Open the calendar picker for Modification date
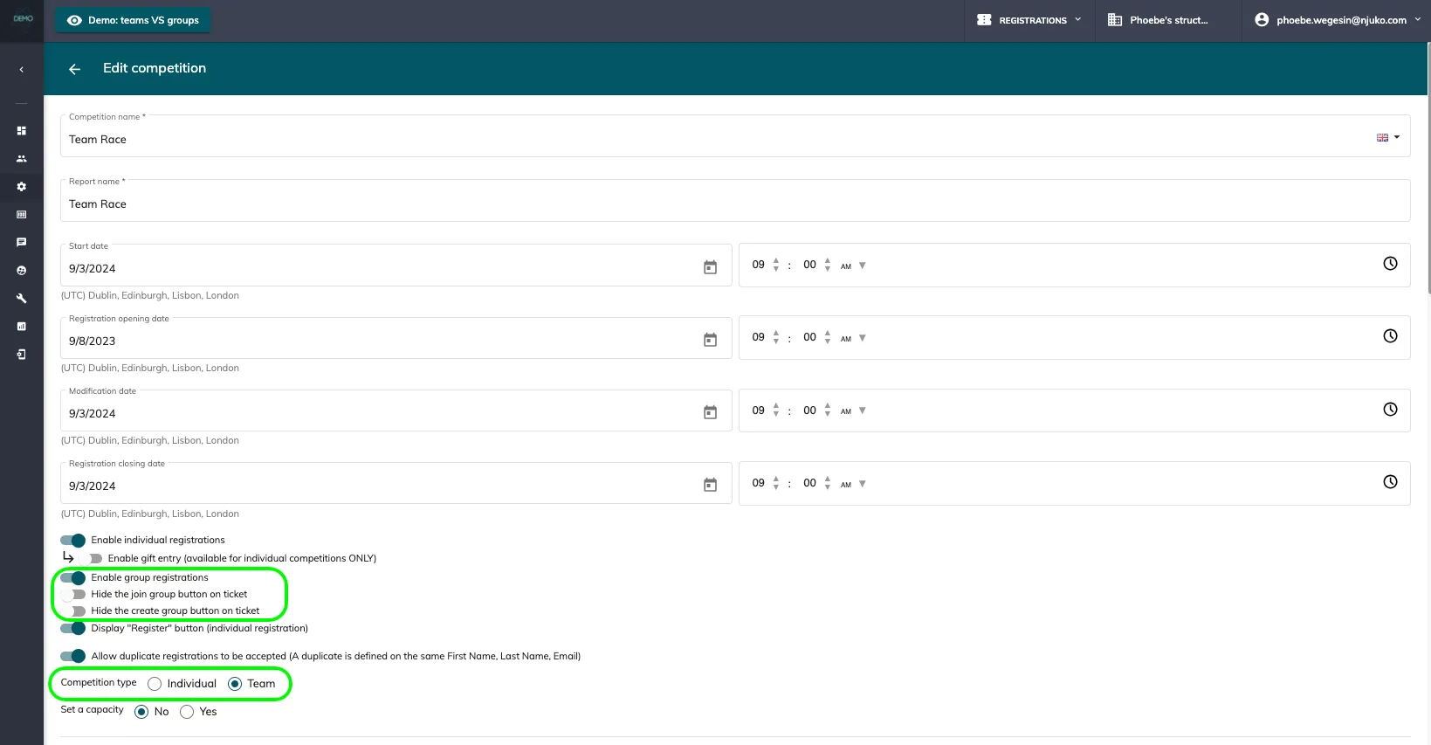The image size is (1431, 745). pos(710,412)
